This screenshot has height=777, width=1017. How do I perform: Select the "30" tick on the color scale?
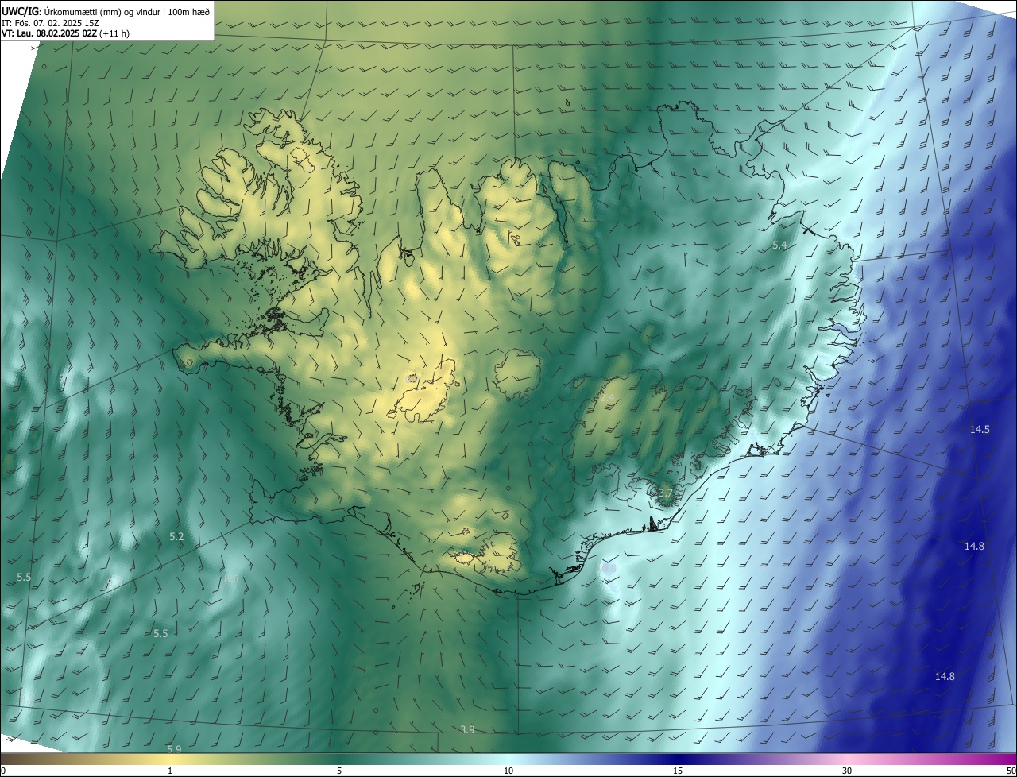(847, 771)
